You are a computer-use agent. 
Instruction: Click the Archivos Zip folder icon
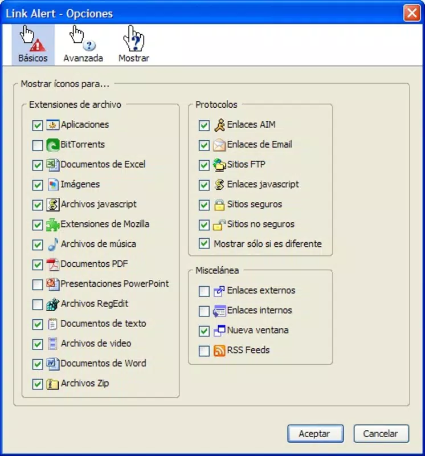(x=52, y=384)
